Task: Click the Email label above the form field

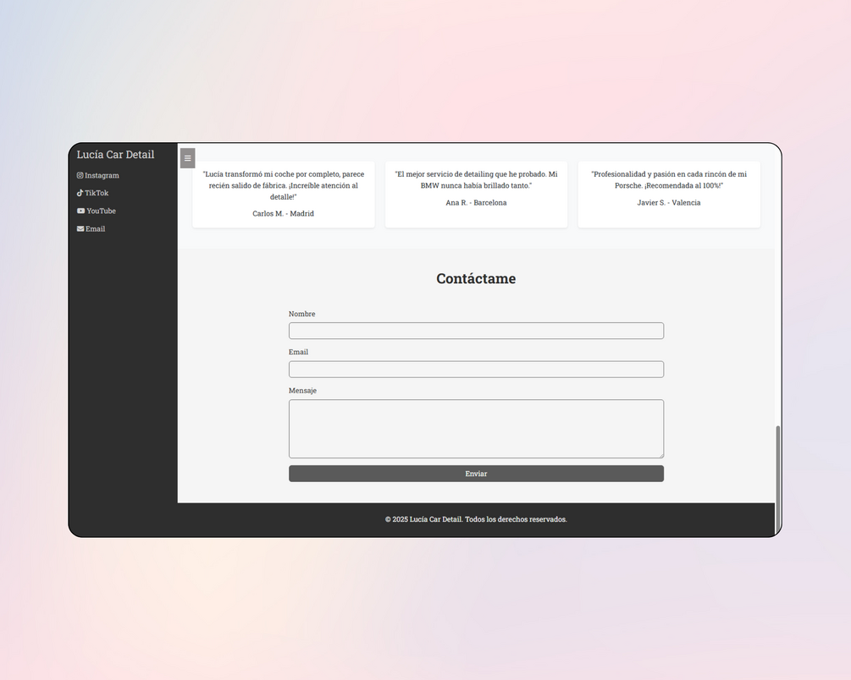Action: pyautogui.click(x=298, y=352)
